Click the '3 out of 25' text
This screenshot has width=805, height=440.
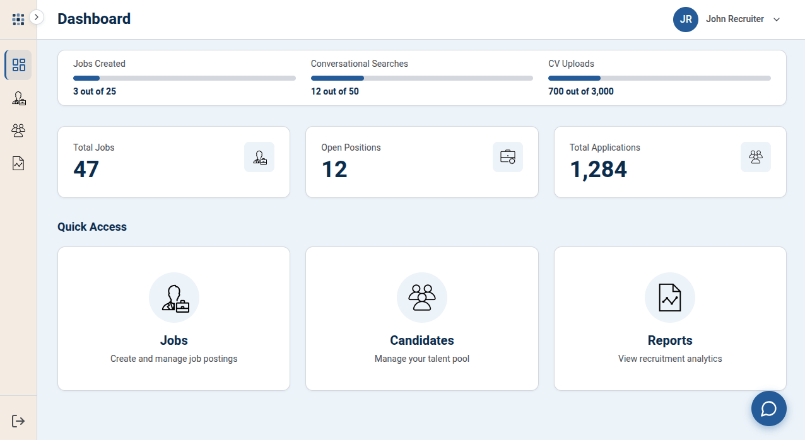click(x=95, y=91)
